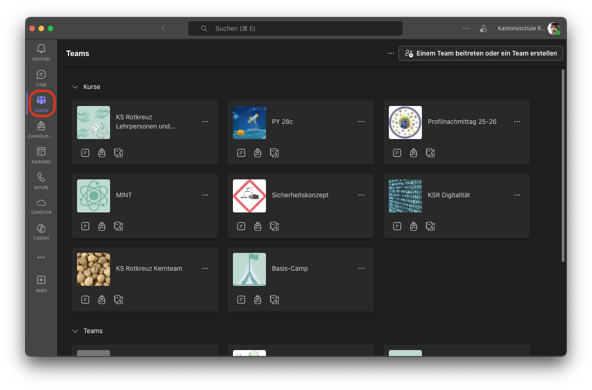The image size is (592, 390).
Task: Collapse the Kurse section
Action: coord(75,87)
